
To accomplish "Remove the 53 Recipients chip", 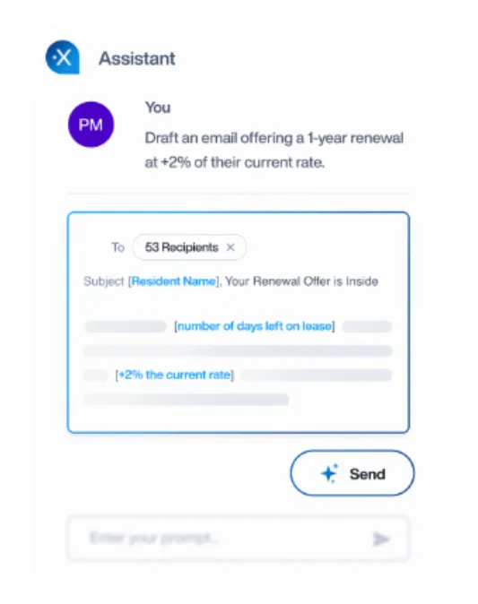I will point(230,247).
